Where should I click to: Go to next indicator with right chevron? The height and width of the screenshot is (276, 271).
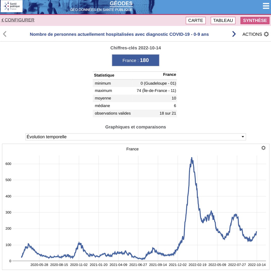pos(234,34)
